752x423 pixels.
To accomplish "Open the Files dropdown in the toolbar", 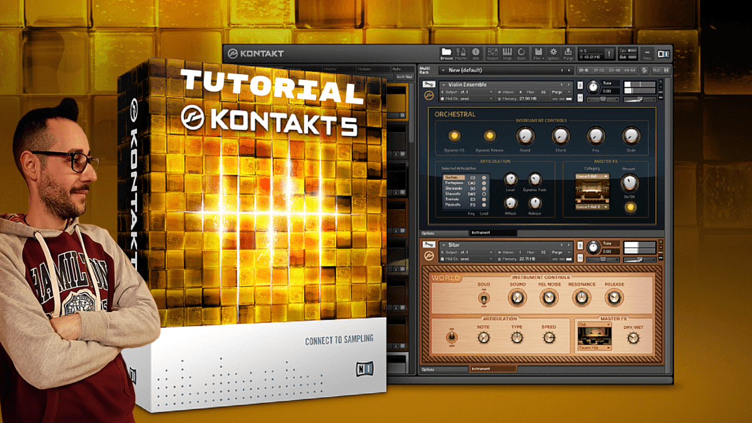I will [x=538, y=52].
